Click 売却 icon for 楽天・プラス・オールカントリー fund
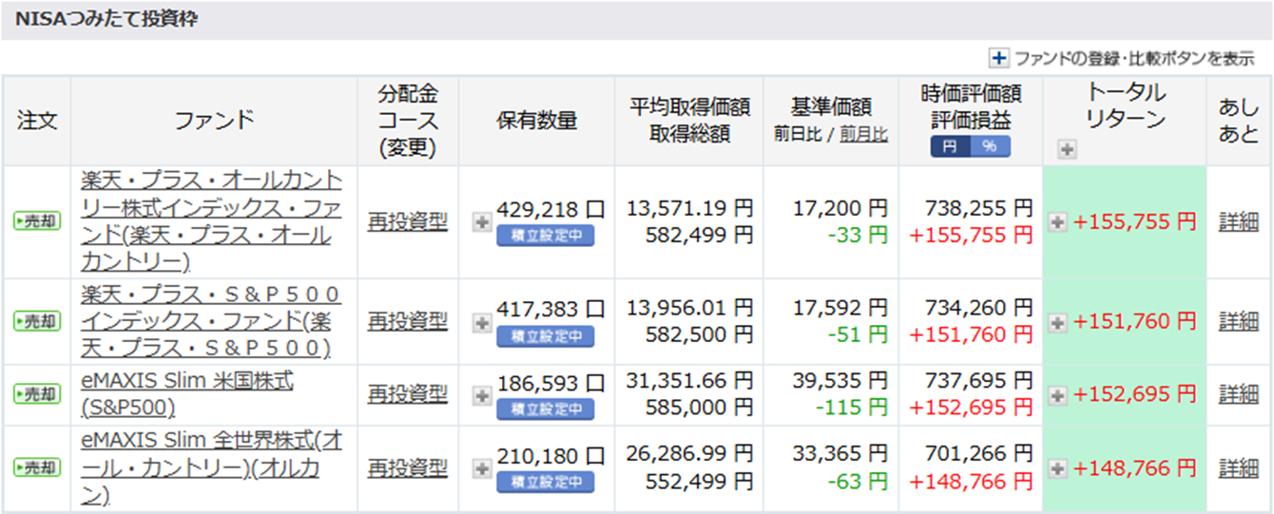Image resolution: width=1274 pixels, height=514 pixels. 37,221
